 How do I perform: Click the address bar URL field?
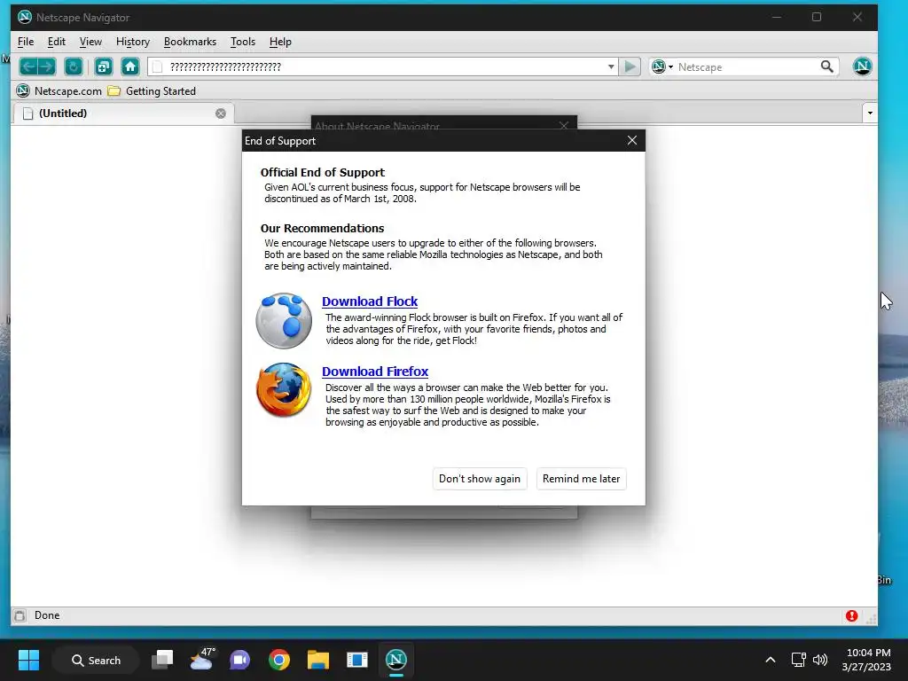(385, 67)
